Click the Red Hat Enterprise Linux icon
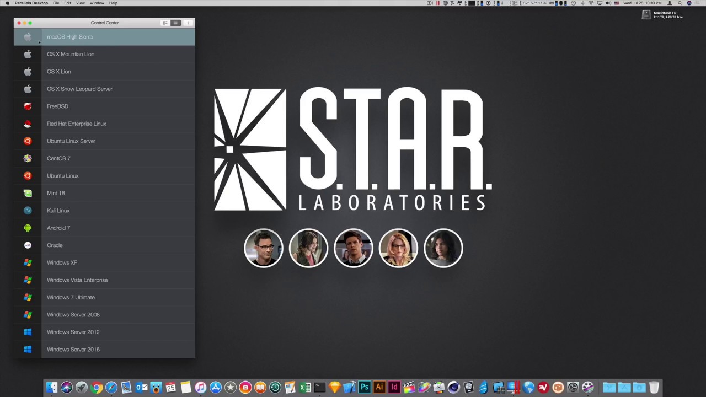Screen dimensions: 706x397 pos(28,124)
